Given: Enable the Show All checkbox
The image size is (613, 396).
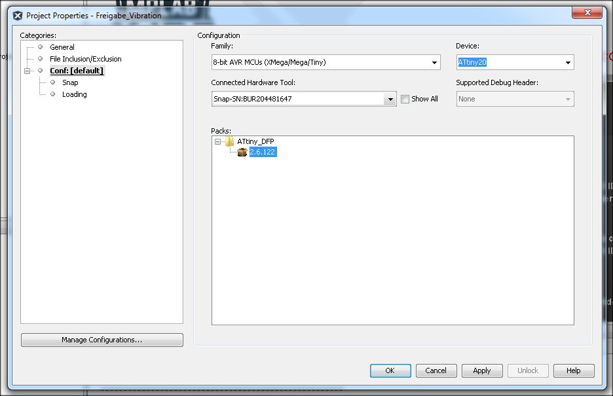Looking at the screenshot, I should [405, 99].
